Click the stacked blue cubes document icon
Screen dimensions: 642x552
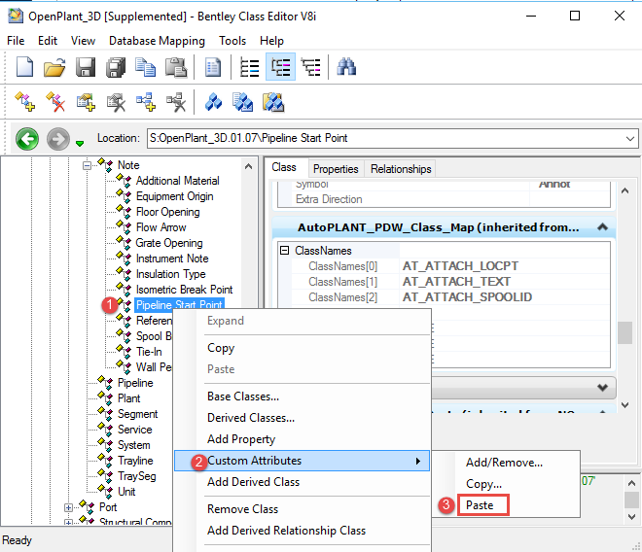243,102
